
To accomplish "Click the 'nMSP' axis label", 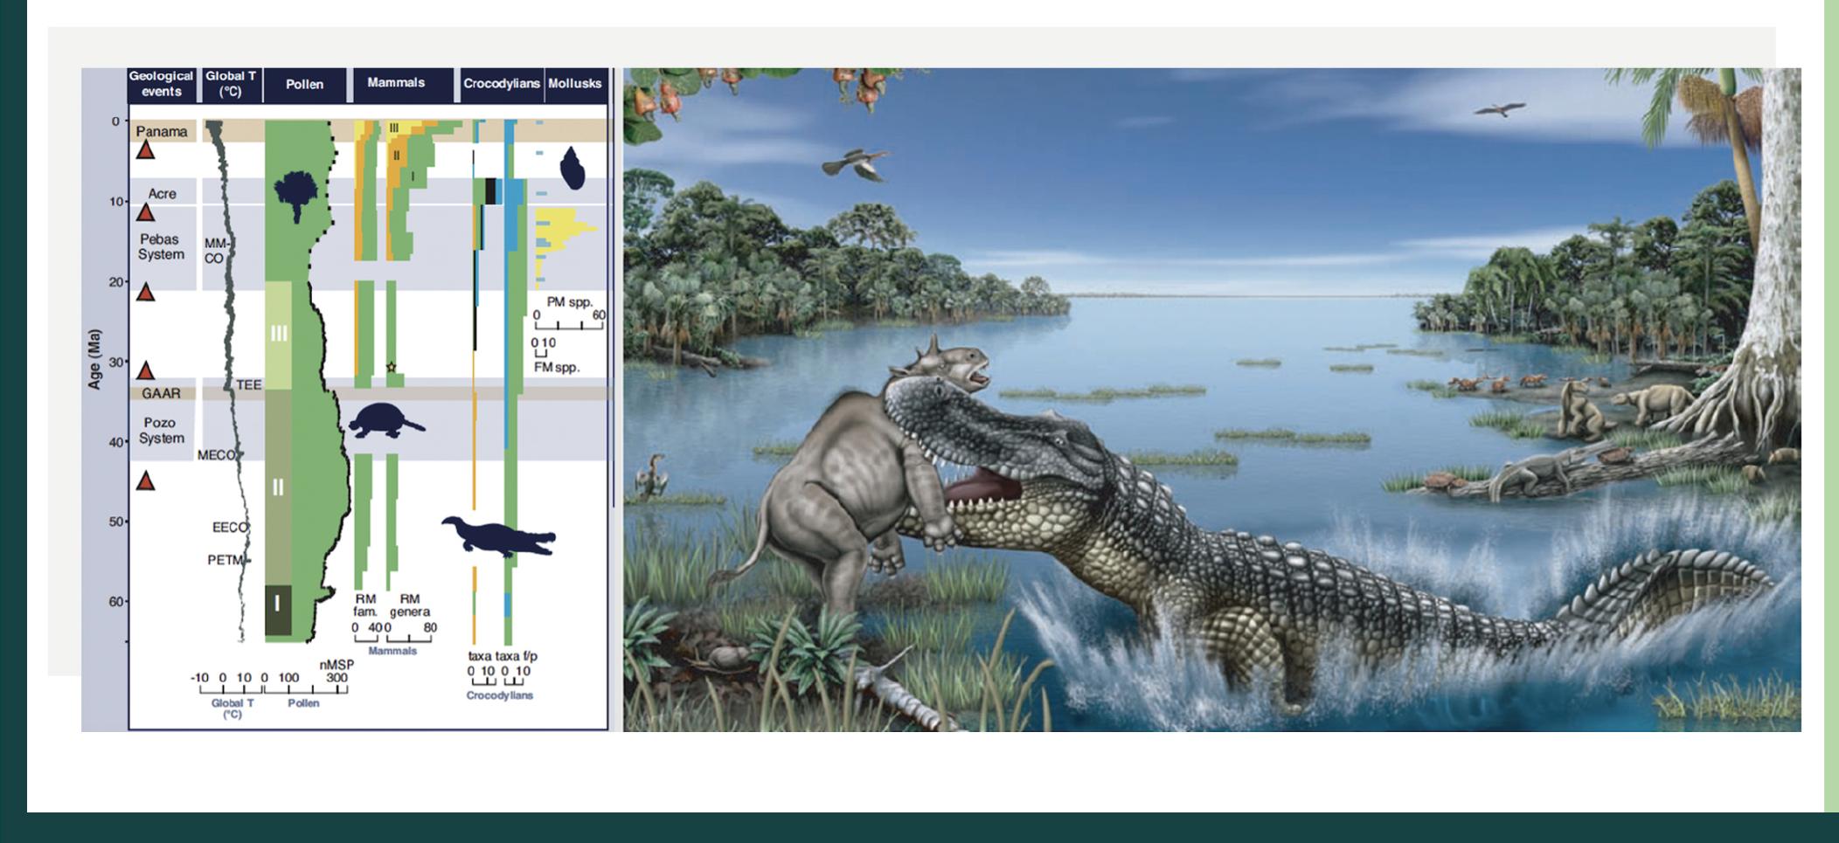I will click(337, 665).
